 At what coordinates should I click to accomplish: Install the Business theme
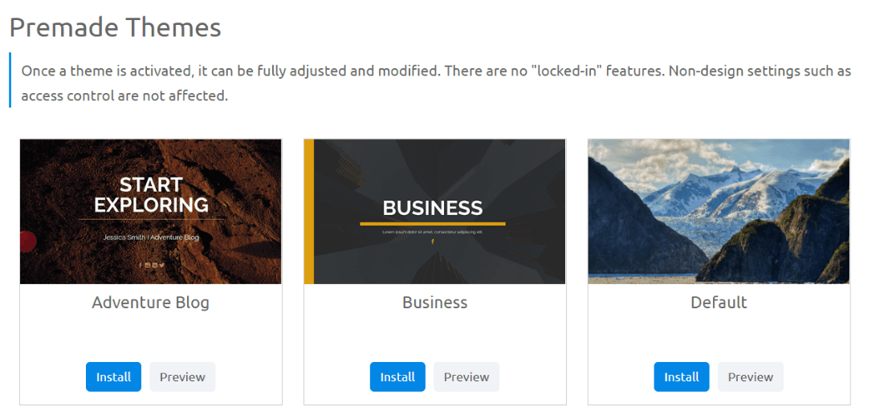pos(397,376)
